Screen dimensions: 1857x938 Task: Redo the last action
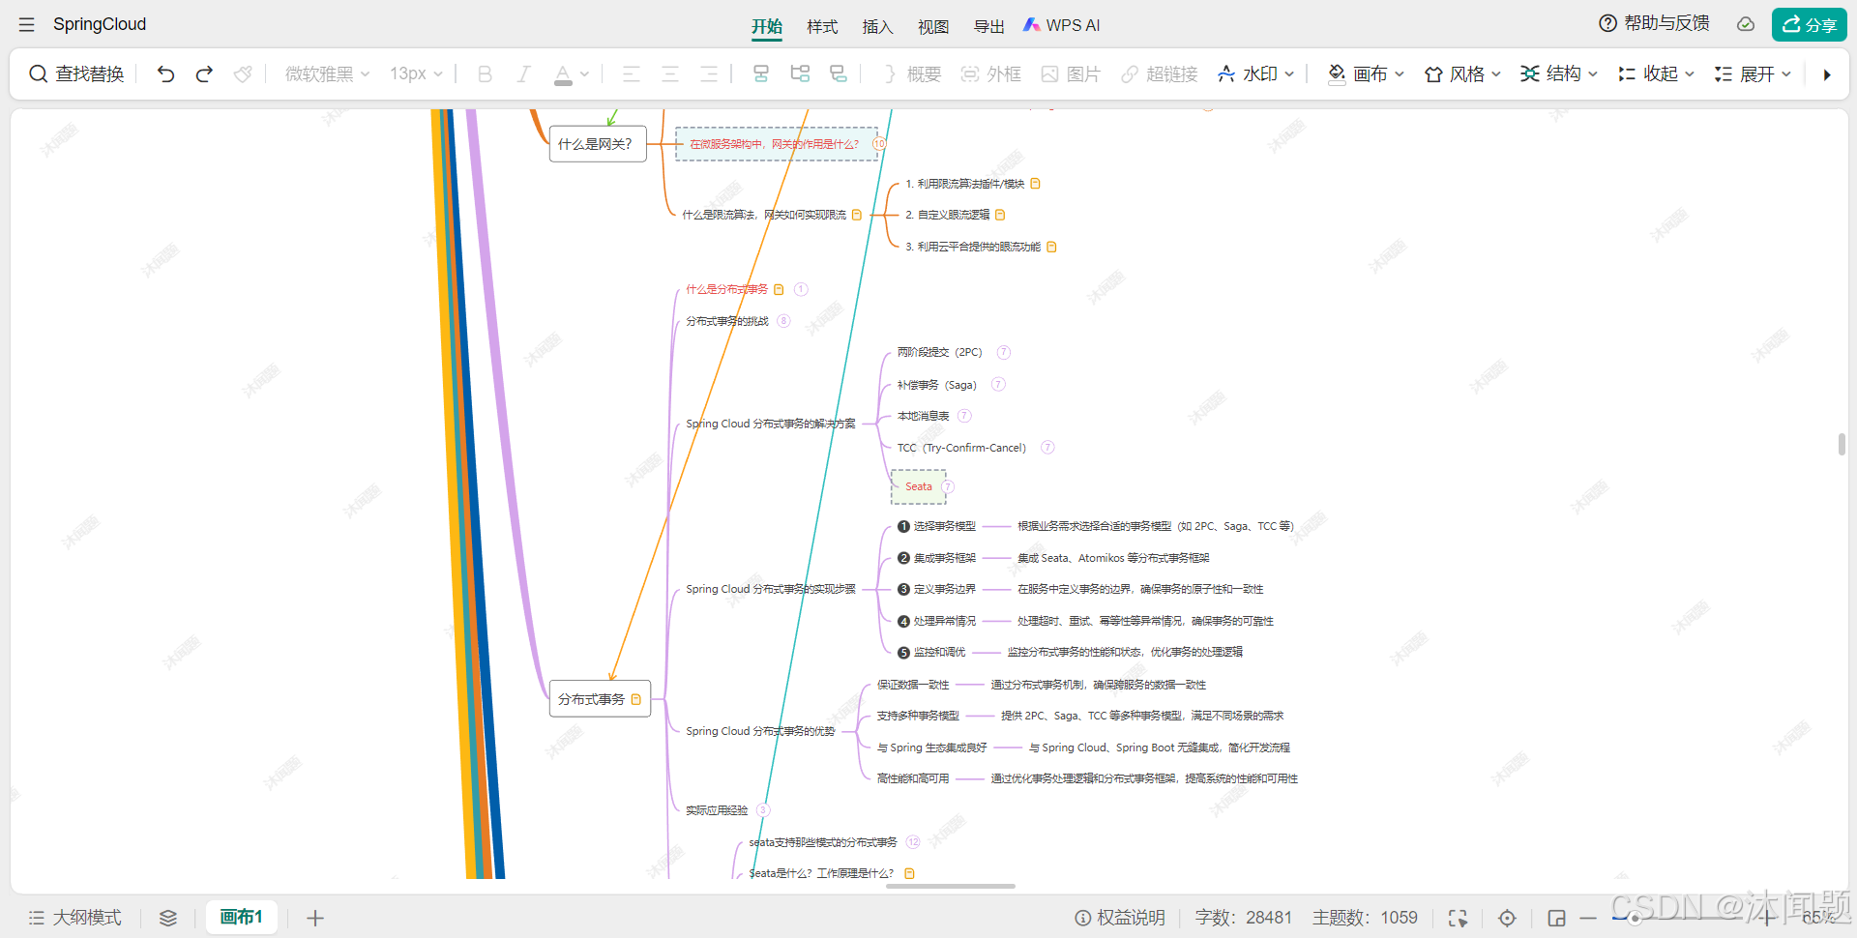click(204, 74)
